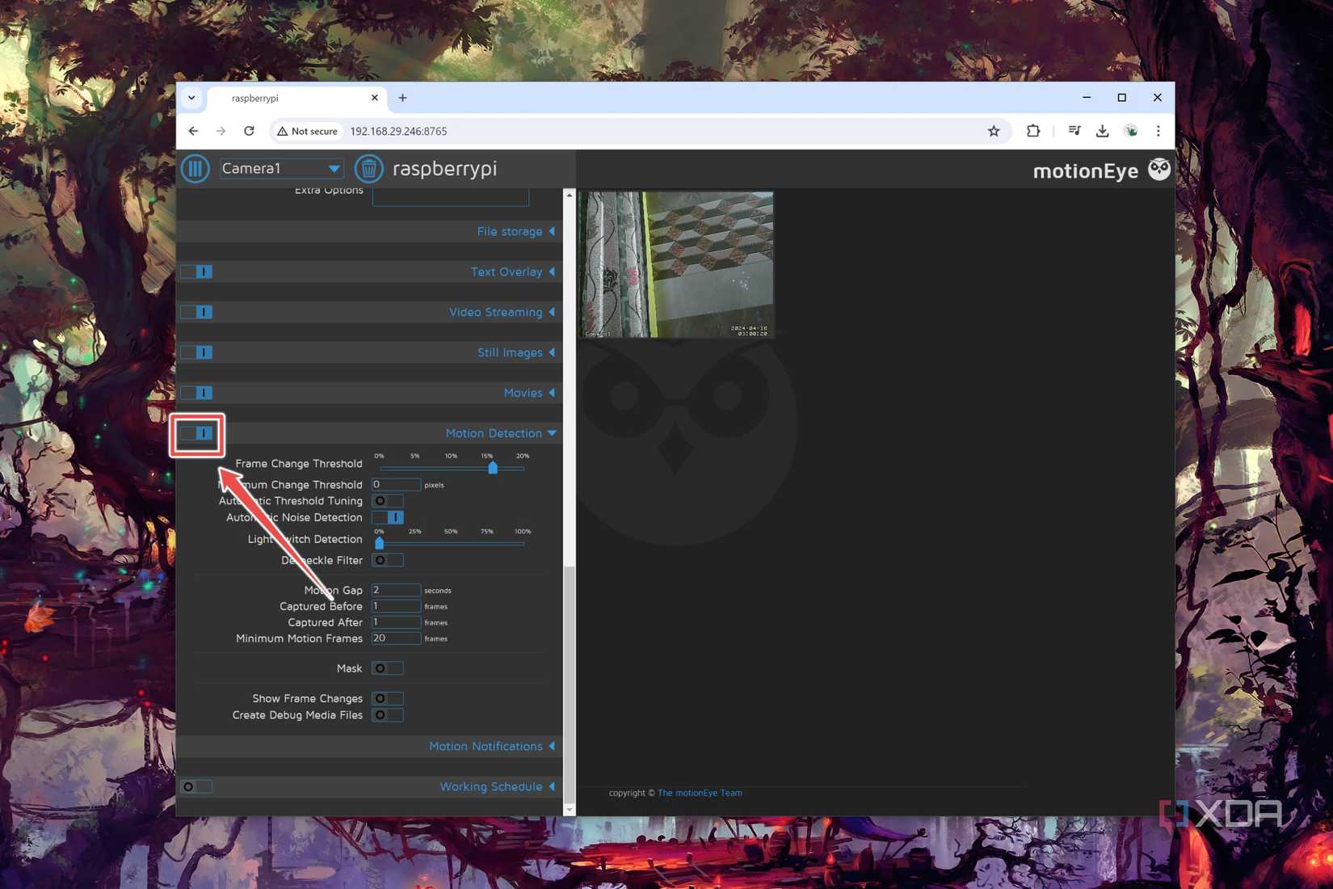Image resolution: width=1333 pixels, height=889 pixels.
Task: Toggle the Motion Detection switch
Action: point(196,433)
